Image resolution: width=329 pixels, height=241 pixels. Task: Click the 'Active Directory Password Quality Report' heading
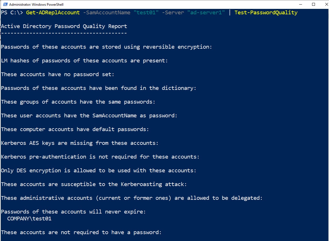tap(64, 26)
